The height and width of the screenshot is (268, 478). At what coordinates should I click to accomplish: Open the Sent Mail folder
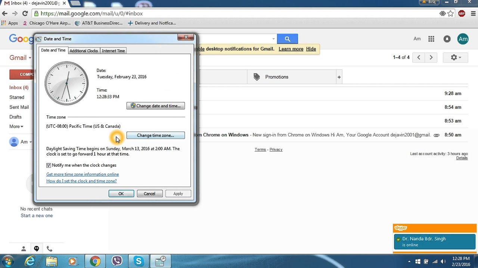click(19, 107)
